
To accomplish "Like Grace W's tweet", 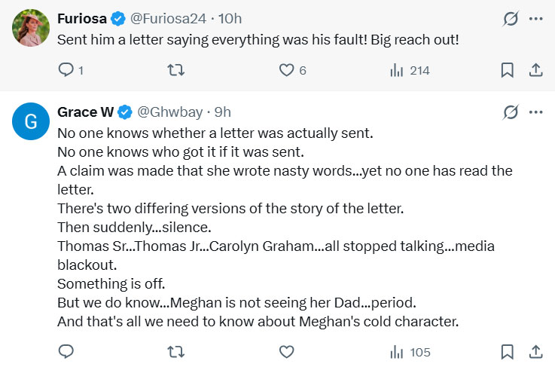I will point(286,351).
